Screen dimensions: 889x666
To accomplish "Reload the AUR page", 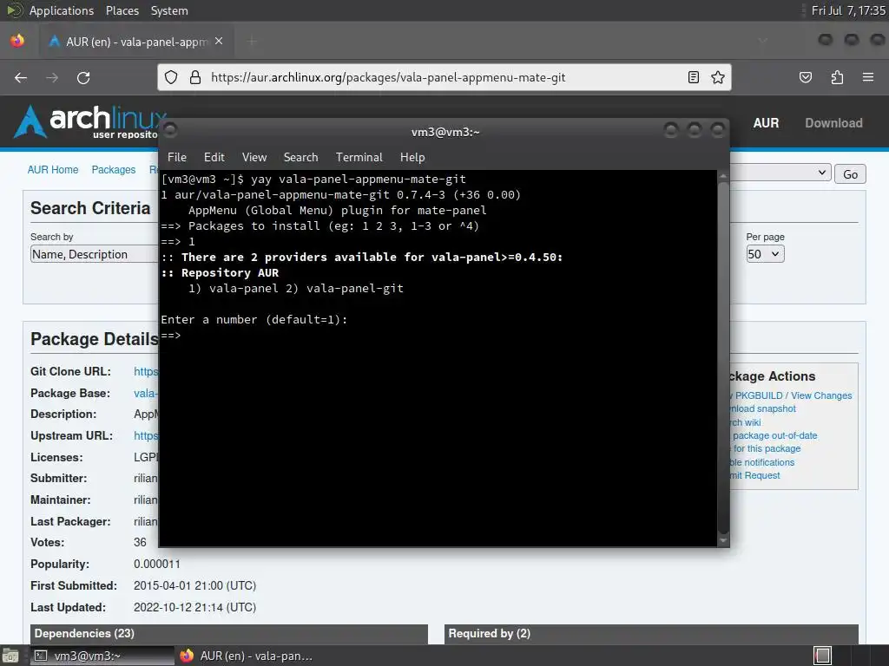I will click(83, 77).
